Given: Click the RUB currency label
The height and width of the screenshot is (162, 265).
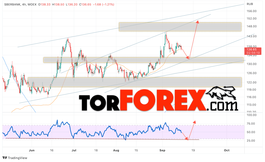Looking at the screenshot, I should 250,4.
